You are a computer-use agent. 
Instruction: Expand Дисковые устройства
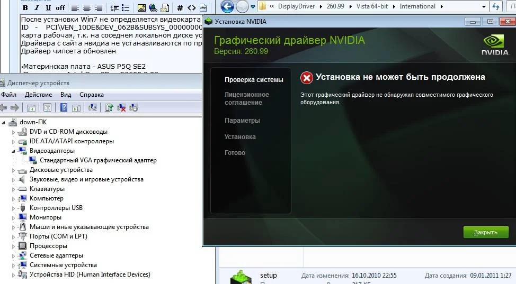tap(13, 170)
